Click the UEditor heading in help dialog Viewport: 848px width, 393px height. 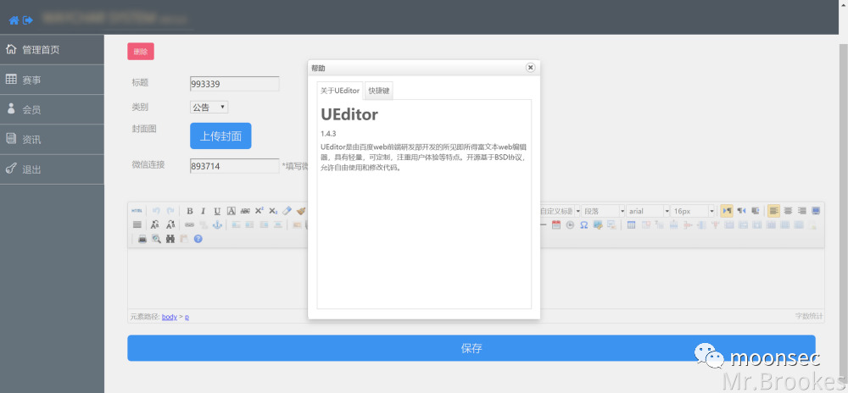[x=349, y=114]
